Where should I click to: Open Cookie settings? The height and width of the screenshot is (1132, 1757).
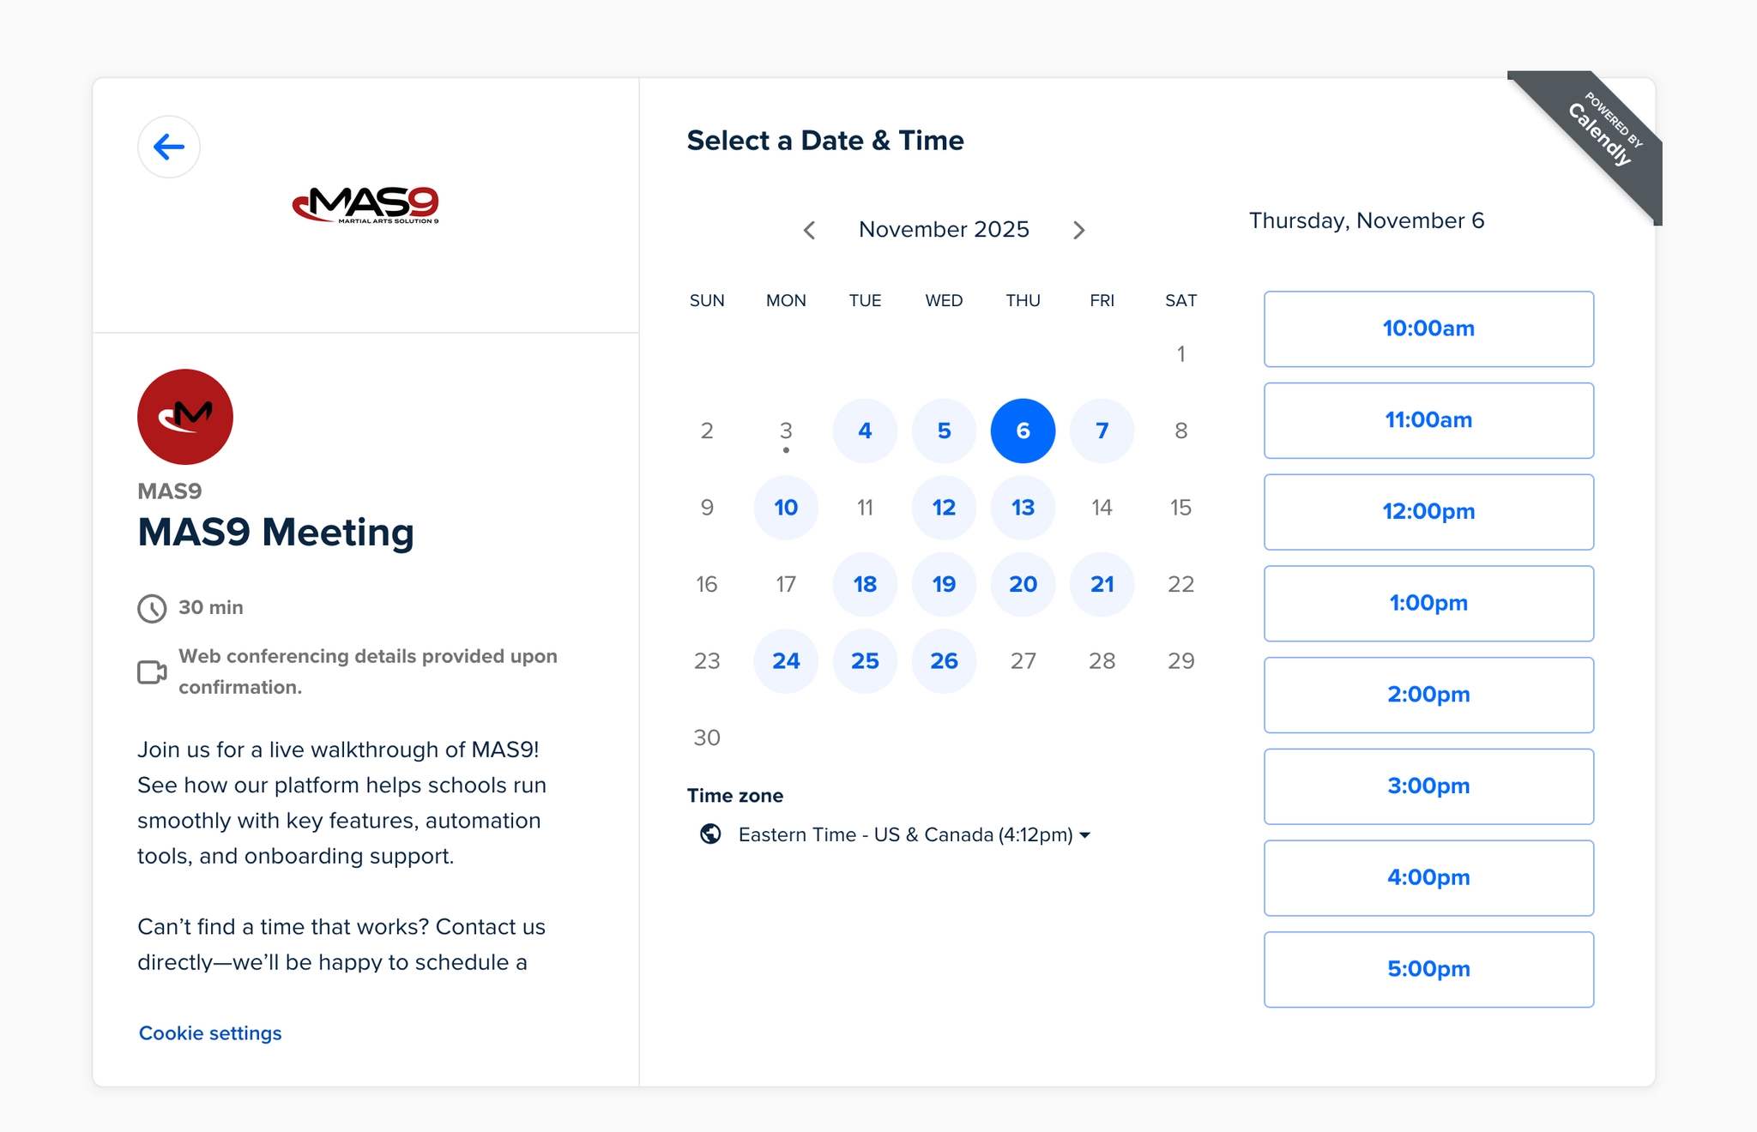(x=209, y=1033)
